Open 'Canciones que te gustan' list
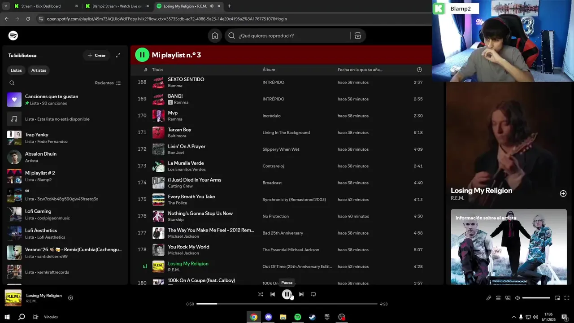 tap(65, 100)
